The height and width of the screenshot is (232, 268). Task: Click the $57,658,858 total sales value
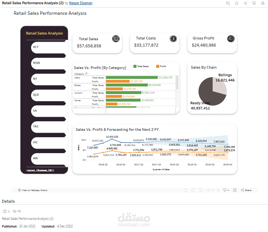coord(89,46)
